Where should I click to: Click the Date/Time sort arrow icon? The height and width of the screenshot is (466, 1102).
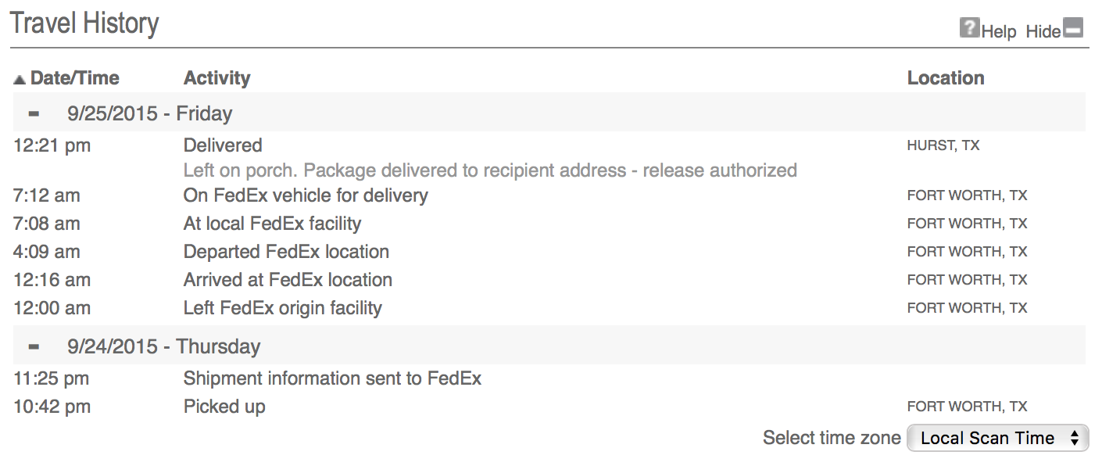pos(20,79)
